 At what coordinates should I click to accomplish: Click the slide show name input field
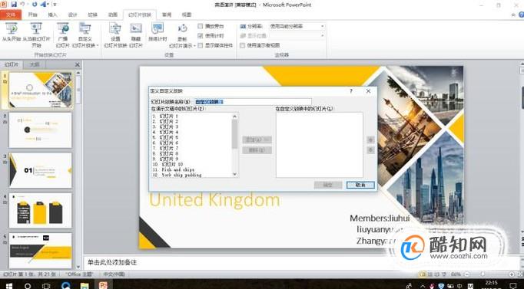pos(253,102)
